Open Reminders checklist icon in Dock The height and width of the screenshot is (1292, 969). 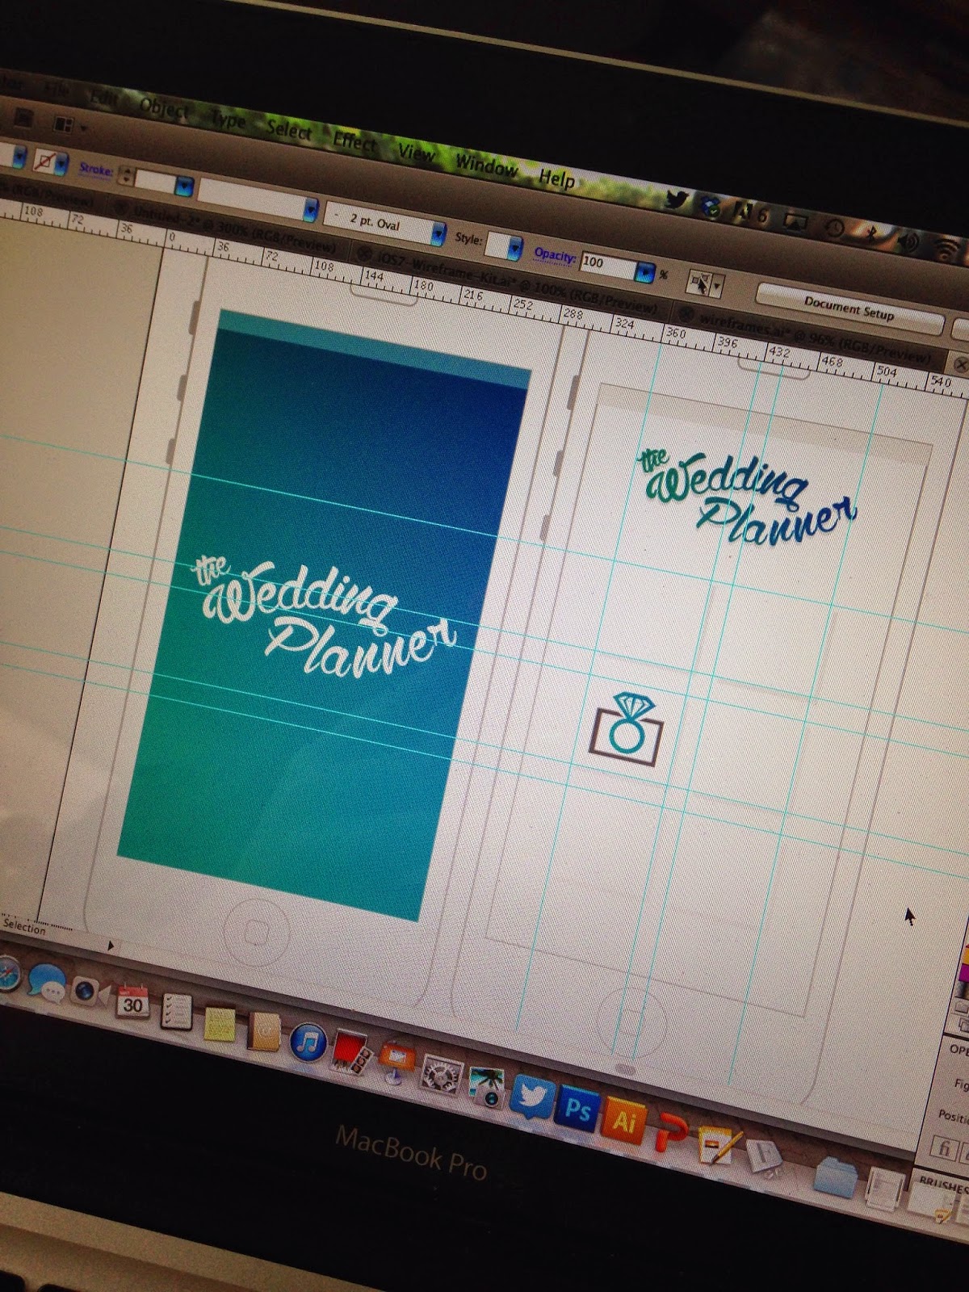pos(176,1013)
